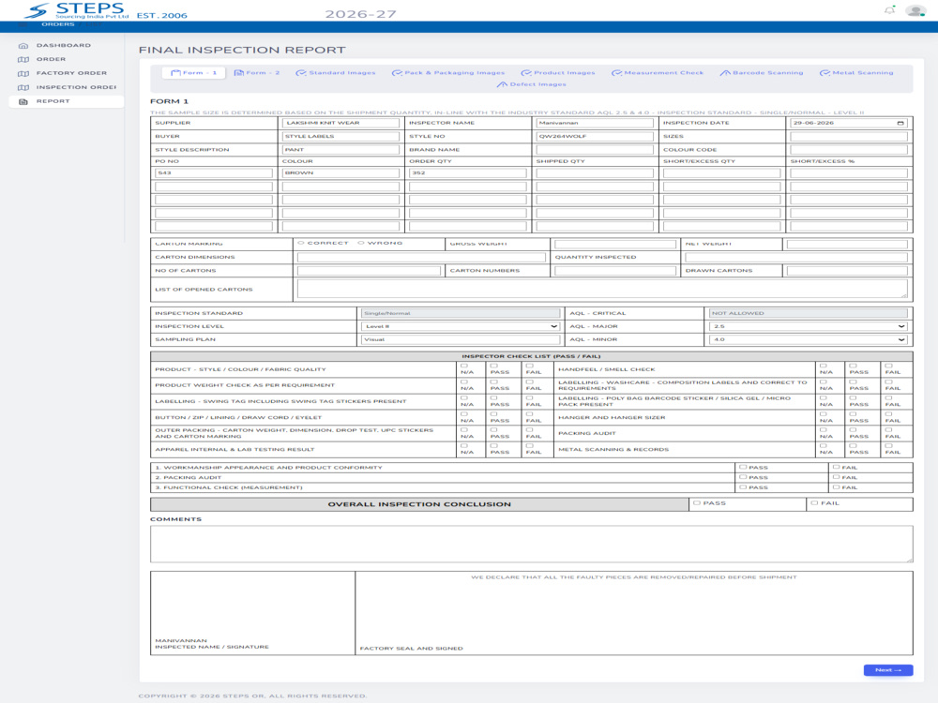938x703 pixels.
Task: Click the 'MANIVANNAN' inspector signature text
Action: (x=181, y=640)
